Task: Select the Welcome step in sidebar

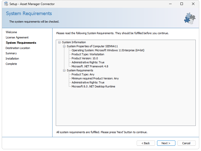Action: [x=11, y=32]
